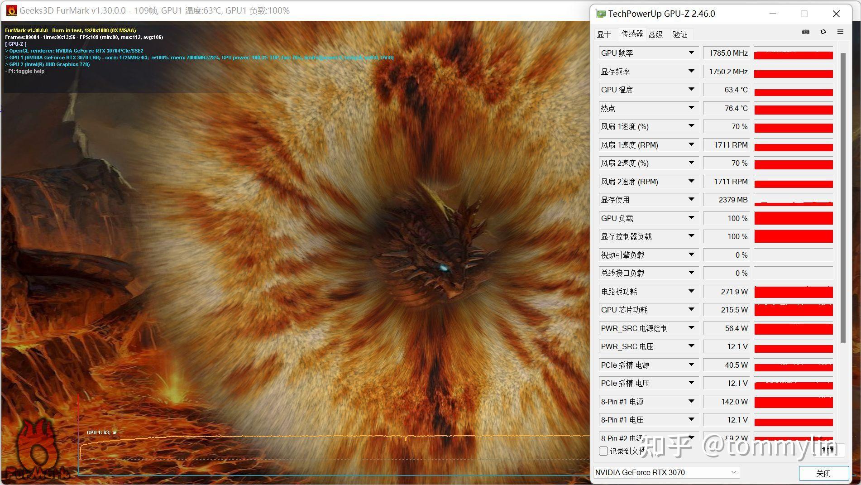Open the PCIe 插槽 电源 dropdown
Image resolution: width=861 pixels, height=485 pixels.
click(x=691, y=365)
